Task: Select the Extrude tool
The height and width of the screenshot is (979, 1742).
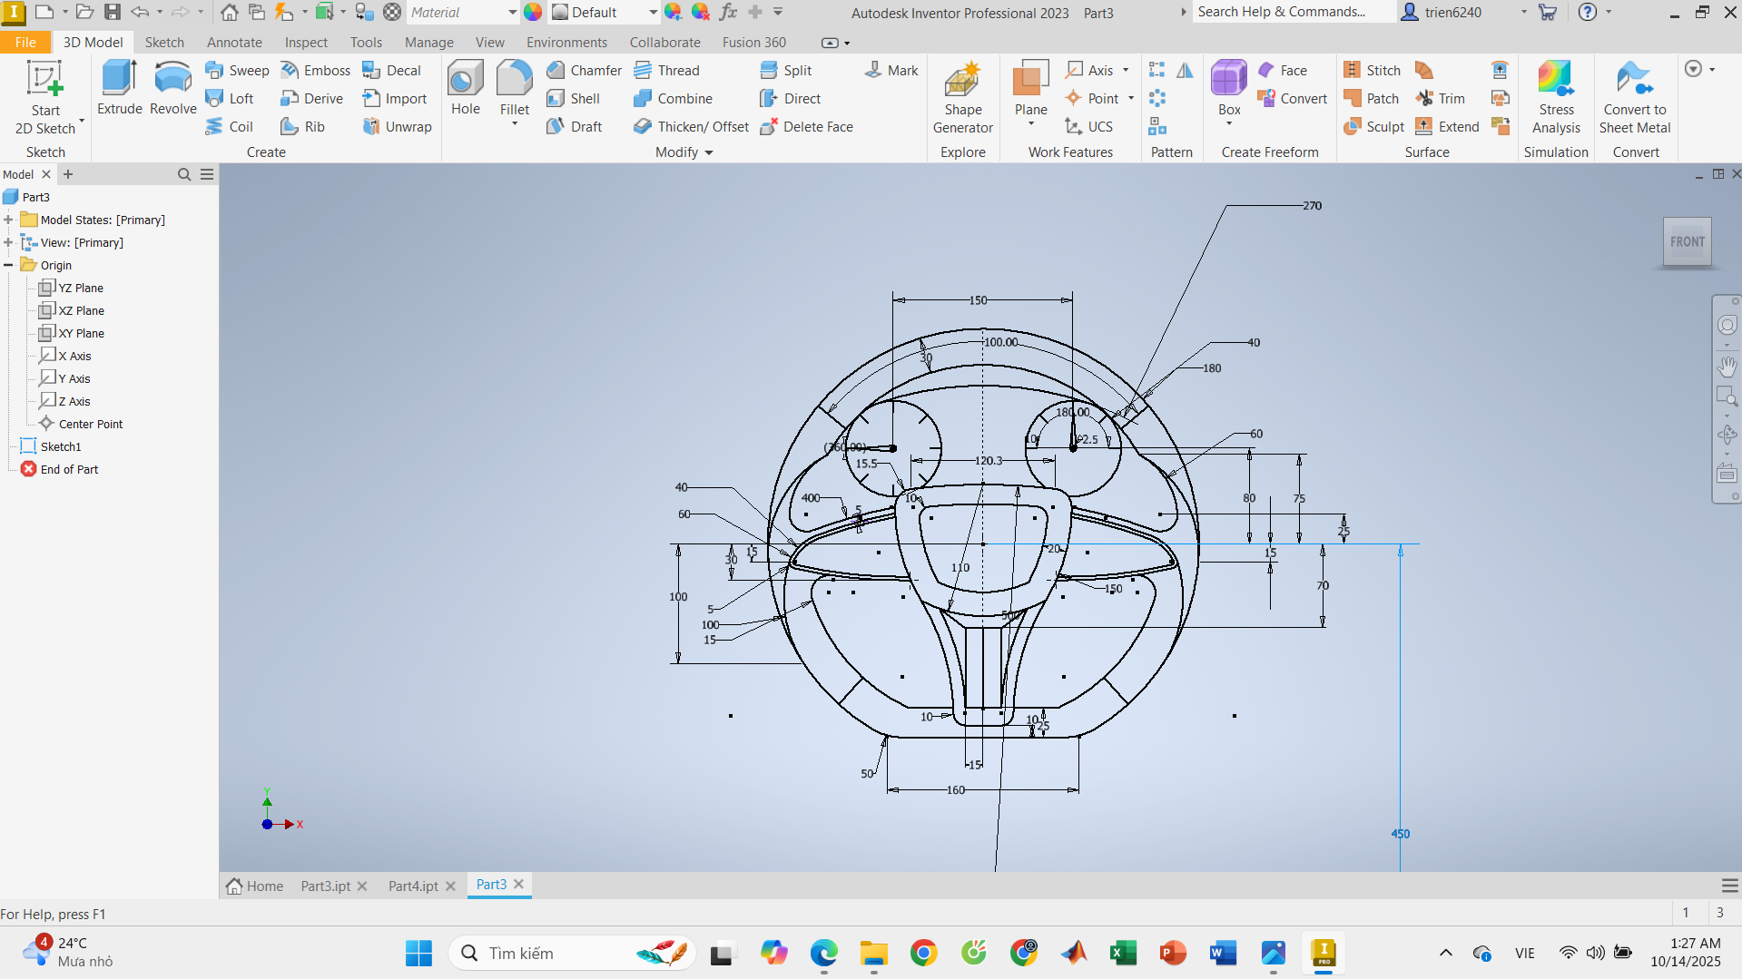Action: point(119,88)
